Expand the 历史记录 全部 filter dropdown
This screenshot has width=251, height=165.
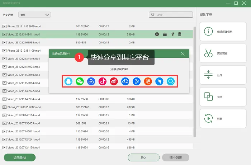(34, 15)
